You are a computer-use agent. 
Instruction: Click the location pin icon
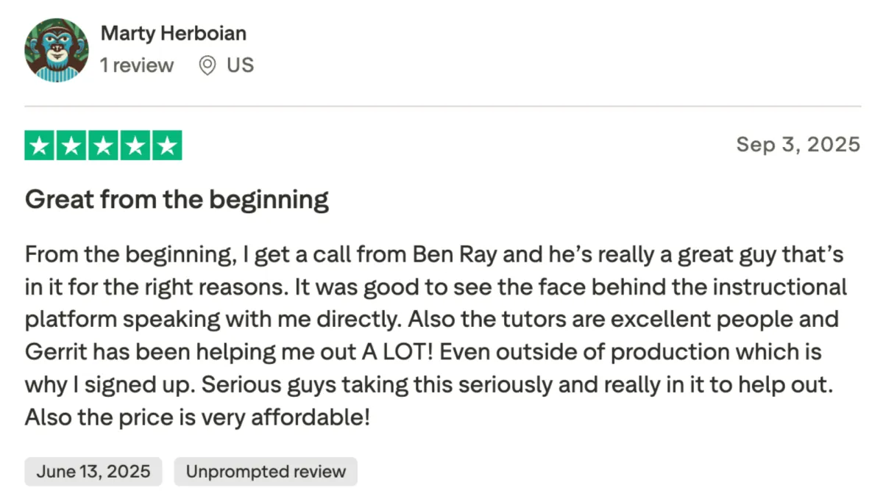click(x=208, y=65)
